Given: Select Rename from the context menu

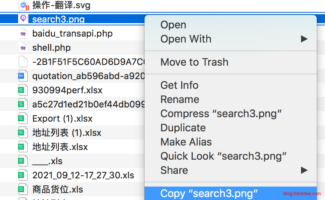Looking at the screenshot, I should (180, 99).
